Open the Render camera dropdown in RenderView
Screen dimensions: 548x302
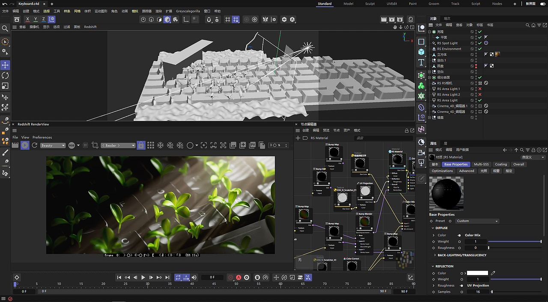tap(119, 146)
